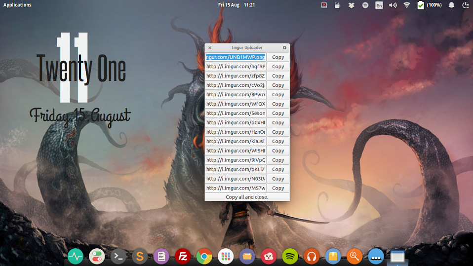Launch the Terminal from the dock

pyautogui.click(x=118, y=256)
